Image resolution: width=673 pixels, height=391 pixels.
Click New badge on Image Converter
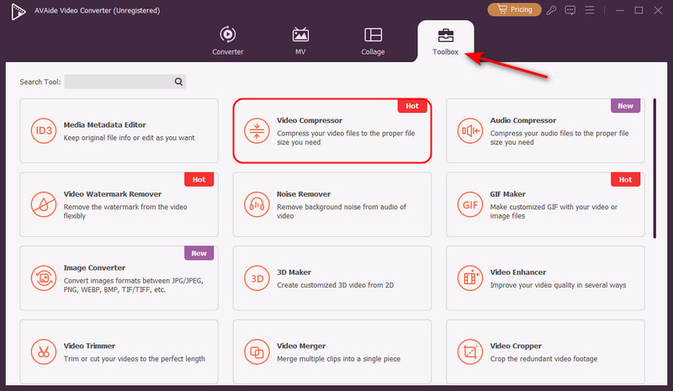pos(199,253)
